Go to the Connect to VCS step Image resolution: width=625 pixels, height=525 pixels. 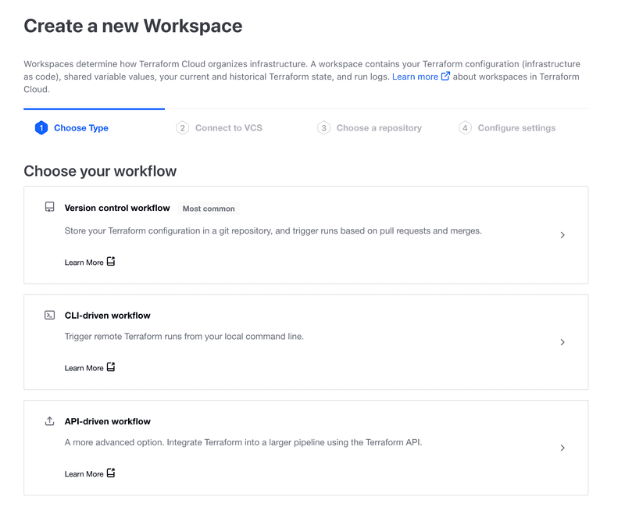229,128
